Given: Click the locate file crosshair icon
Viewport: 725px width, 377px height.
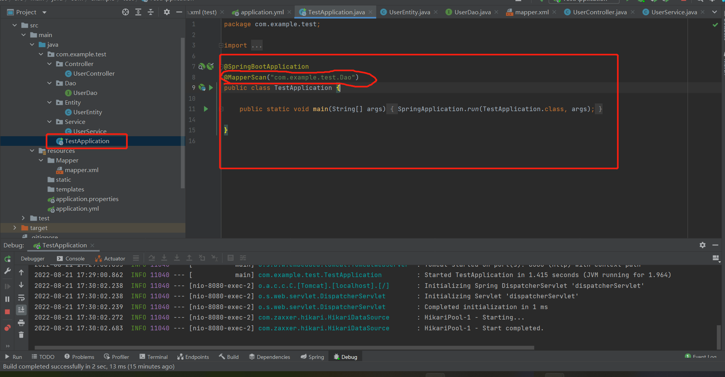Looking at the screenshot, I should coord(126,12).
